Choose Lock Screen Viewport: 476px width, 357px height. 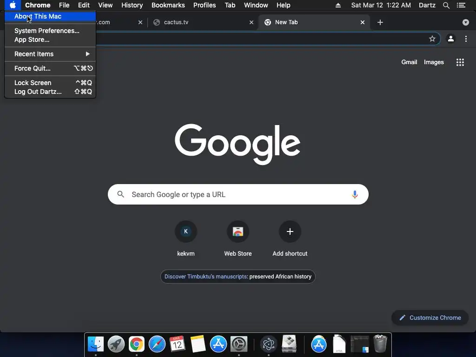pyautogui.click(x=50, y=83)
